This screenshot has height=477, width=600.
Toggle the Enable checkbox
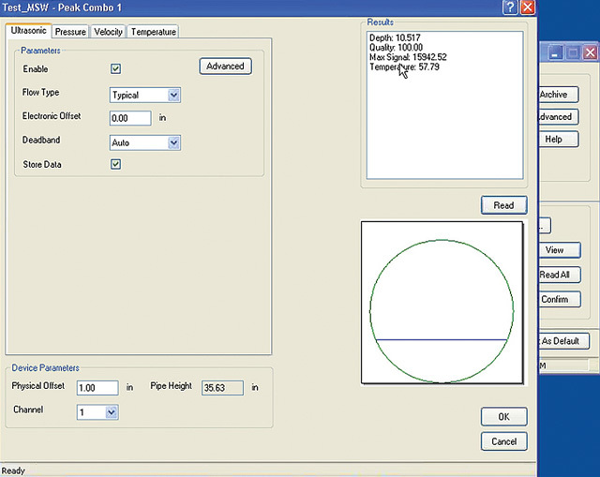coord(116,68)
